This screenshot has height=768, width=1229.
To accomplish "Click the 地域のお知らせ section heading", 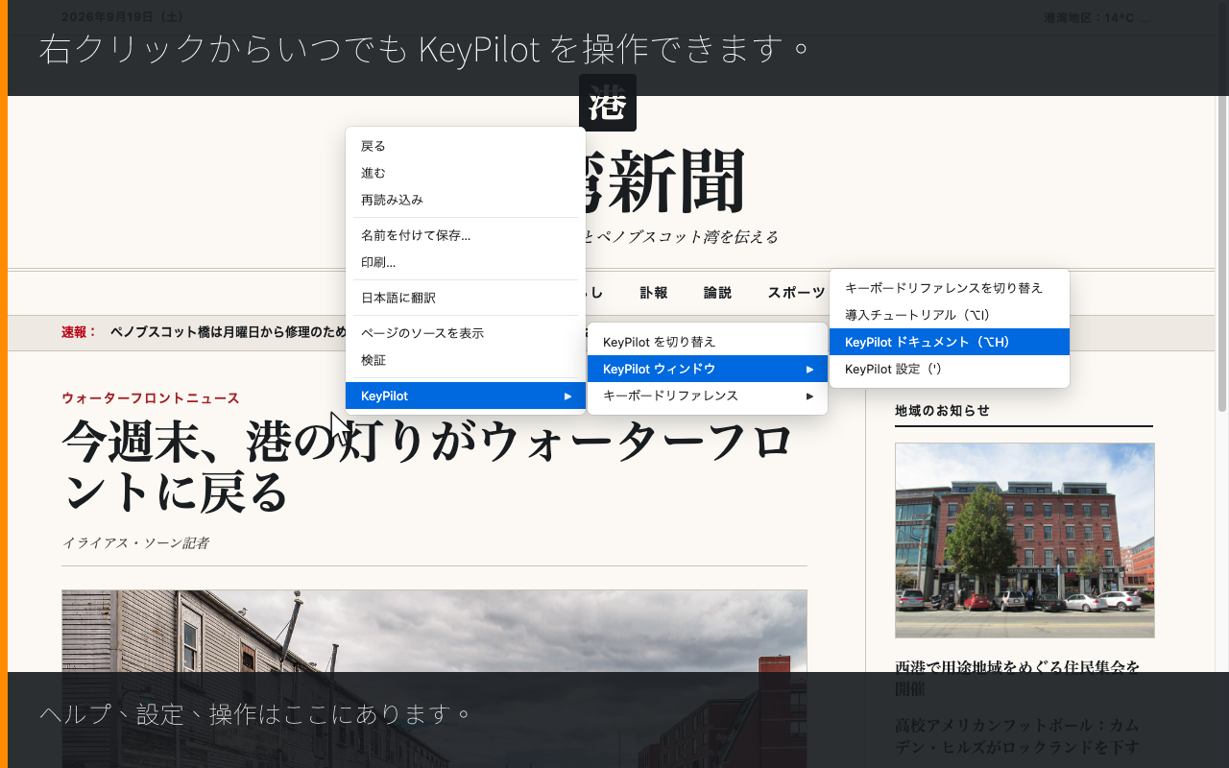I will (x=942, y=411).
